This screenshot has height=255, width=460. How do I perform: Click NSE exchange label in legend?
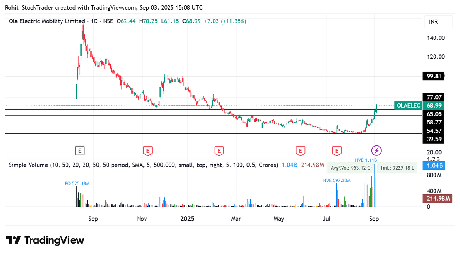tap(108, 21)
